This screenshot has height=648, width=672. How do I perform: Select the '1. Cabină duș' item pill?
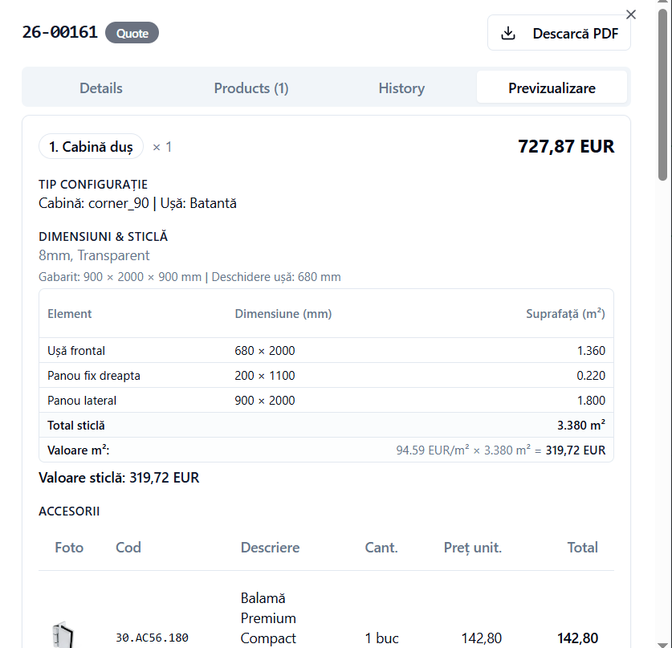click(91, 147)
